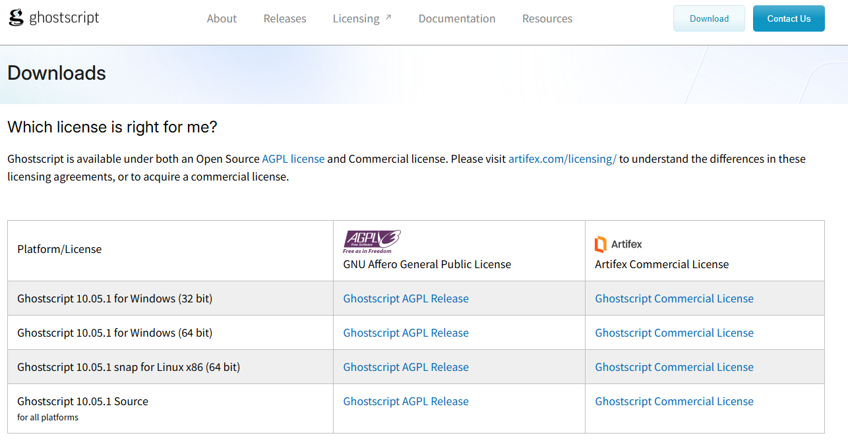Download AGPL Release of Ghostscript Source
Image resolution: width=848 pixels, height=448 pixels.
406,401
